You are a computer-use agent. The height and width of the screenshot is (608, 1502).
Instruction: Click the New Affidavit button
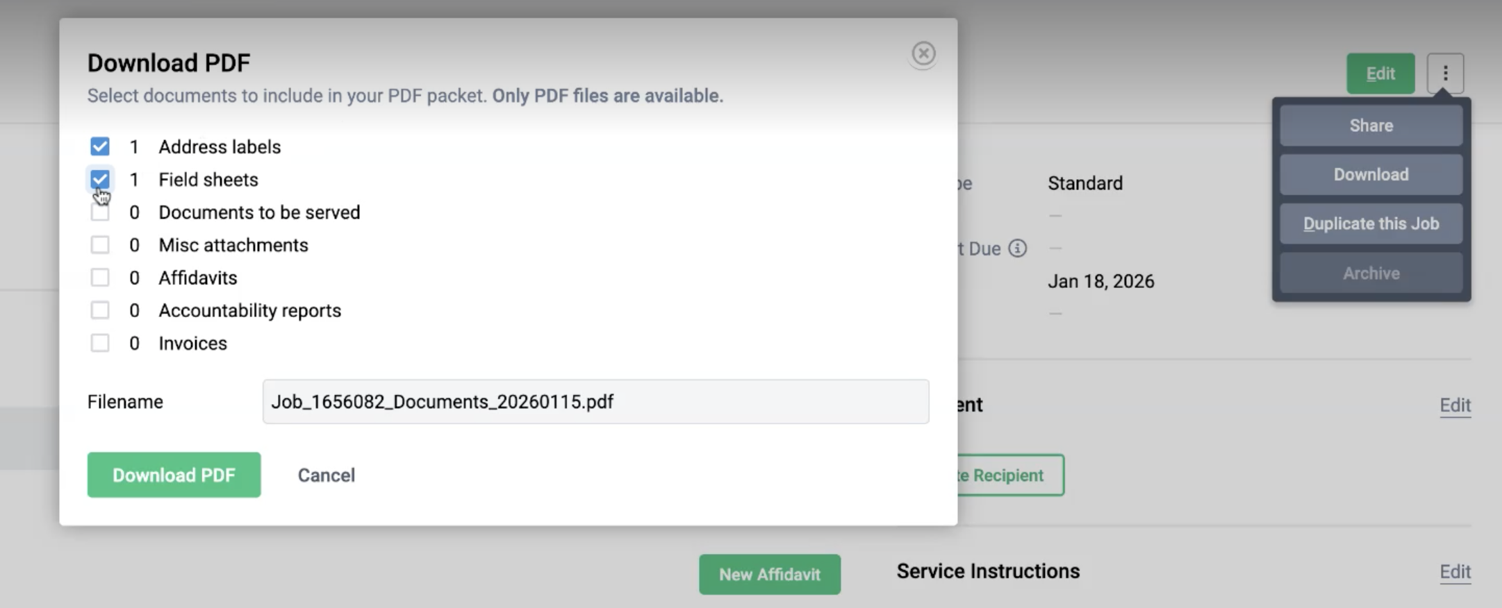tap(769, 575)
